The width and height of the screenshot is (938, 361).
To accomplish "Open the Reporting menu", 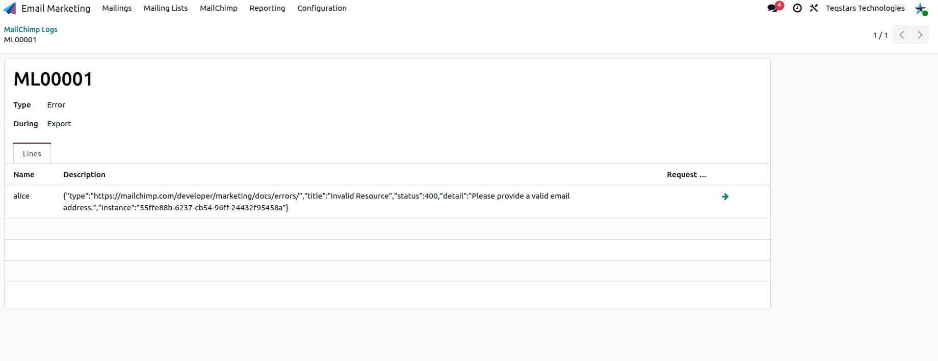I will pyautogui.click(x=267, y=8).
